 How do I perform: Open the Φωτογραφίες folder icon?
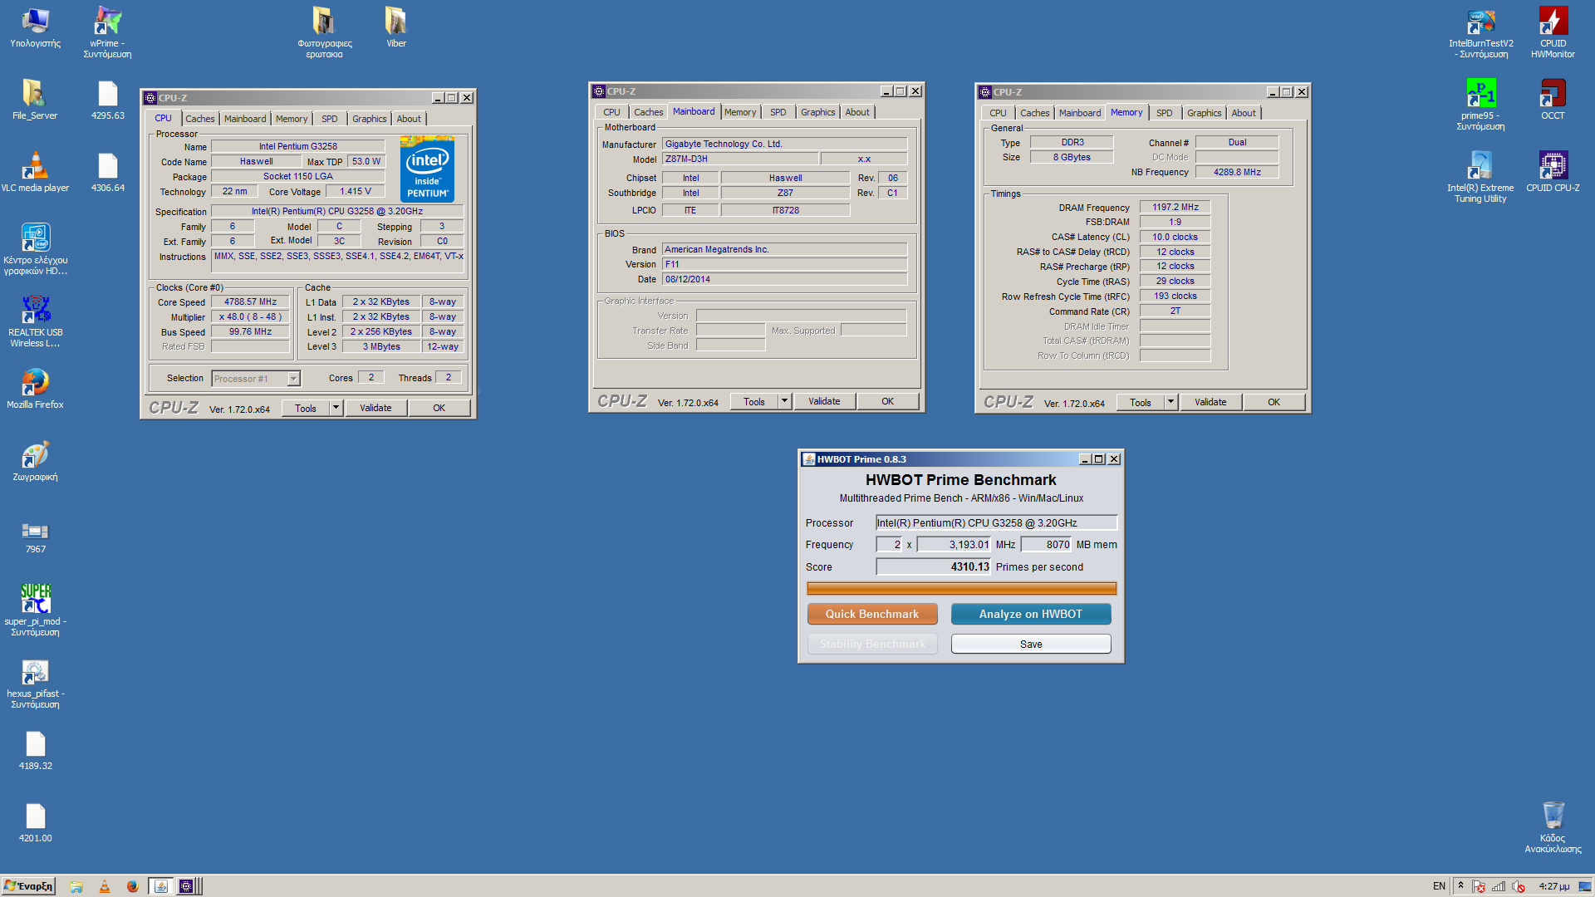[x=324, y=32]
